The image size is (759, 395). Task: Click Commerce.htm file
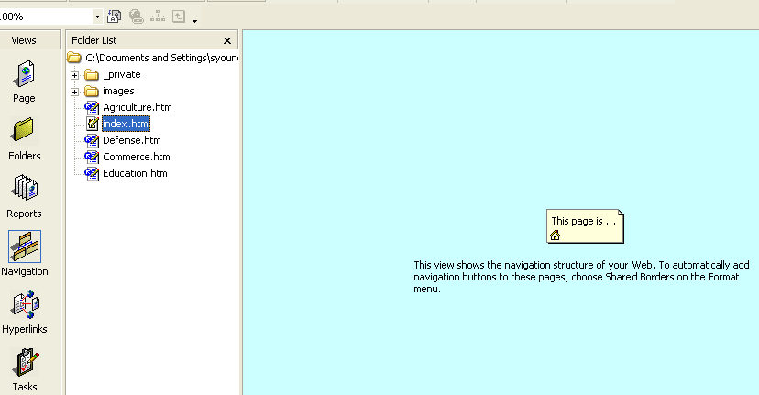pos(136,157)
